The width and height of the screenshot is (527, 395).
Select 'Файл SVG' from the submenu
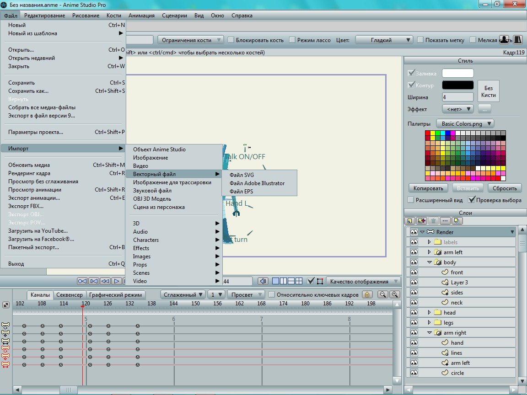[x=242, y=175]
